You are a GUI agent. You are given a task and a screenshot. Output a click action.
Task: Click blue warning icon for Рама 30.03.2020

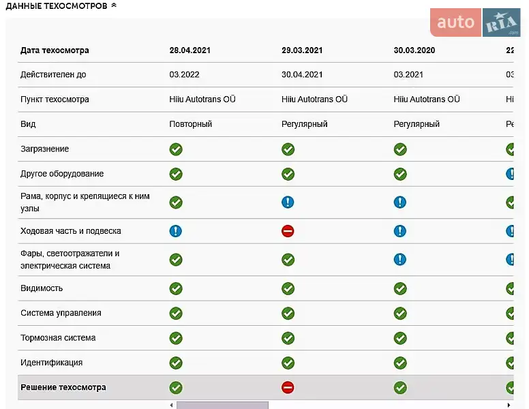(x=400, y=202)
